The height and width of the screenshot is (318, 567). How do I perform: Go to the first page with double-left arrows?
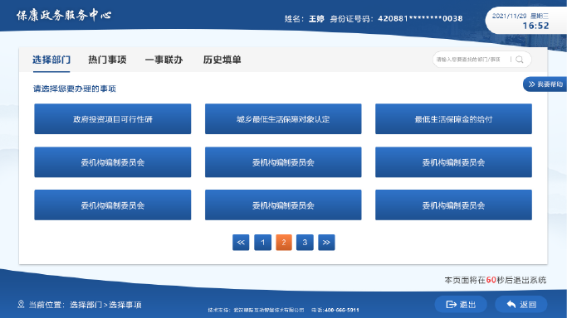pos(241,243)
